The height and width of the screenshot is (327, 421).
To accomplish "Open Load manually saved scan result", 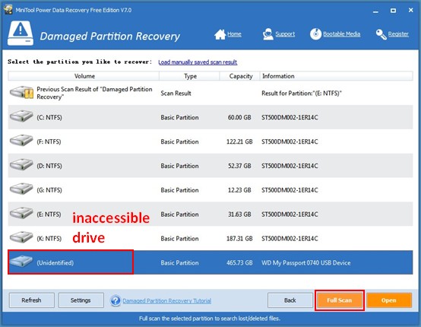I will pyautogui.click(x=198, y=62).
